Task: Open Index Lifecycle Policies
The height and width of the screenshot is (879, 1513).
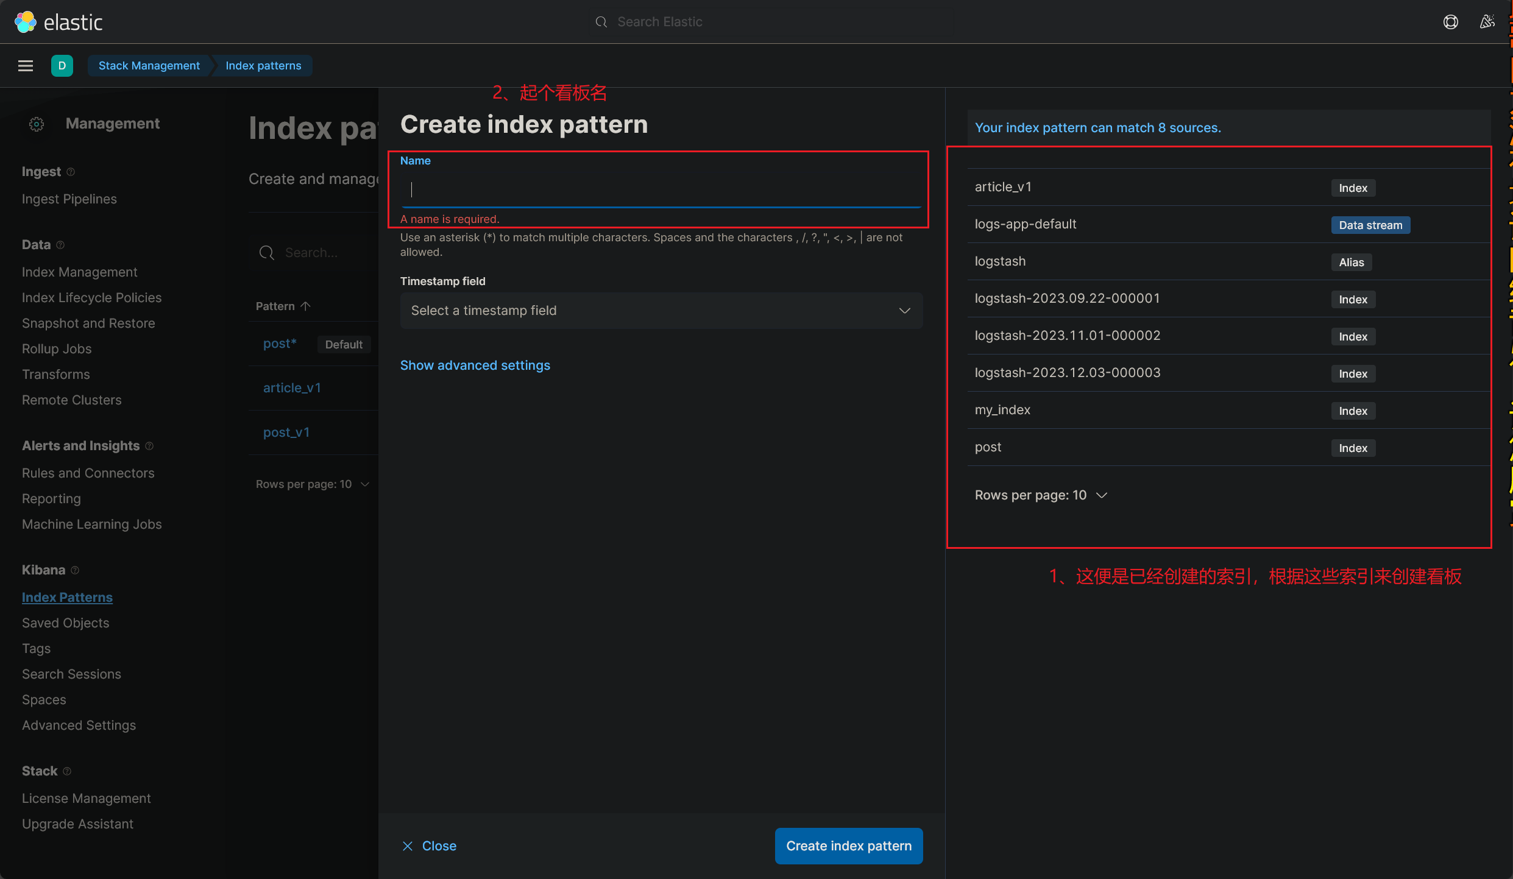Action: (x=92, y=298)
